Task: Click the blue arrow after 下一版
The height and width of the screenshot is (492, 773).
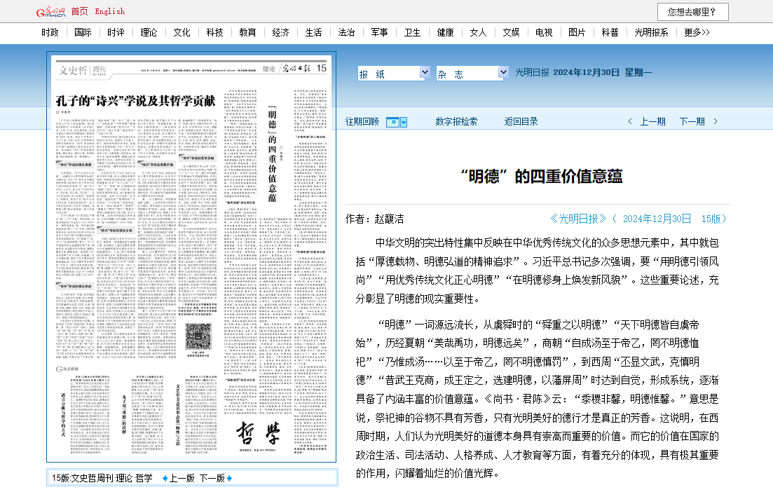Action: [x=229, y=478]
